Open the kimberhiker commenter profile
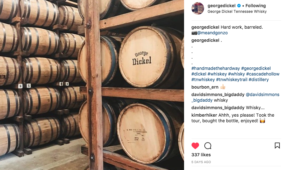The image size is (287, 170). coord(204,115)
